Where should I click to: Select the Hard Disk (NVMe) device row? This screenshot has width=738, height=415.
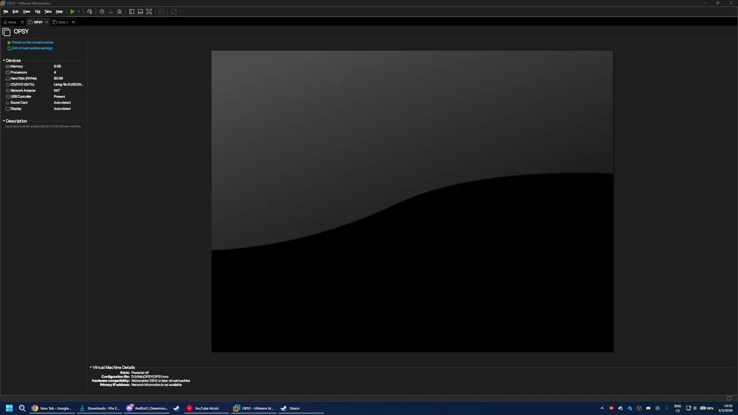click(44, 78)
